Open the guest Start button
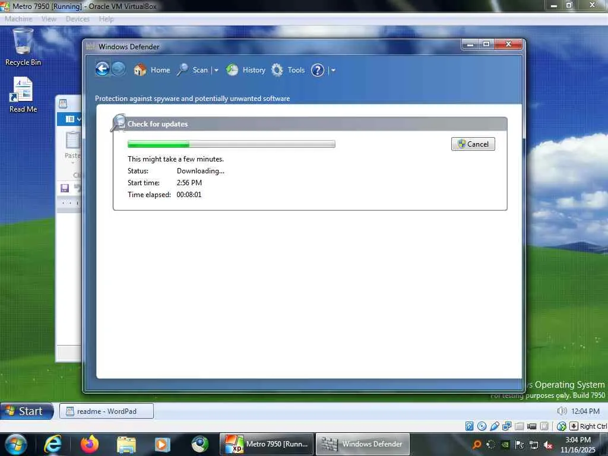 [x=27, y=411]
